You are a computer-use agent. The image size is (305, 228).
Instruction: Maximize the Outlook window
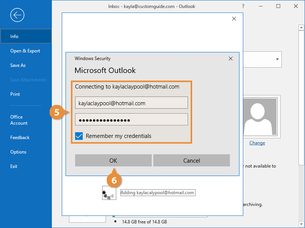[278, 6]
